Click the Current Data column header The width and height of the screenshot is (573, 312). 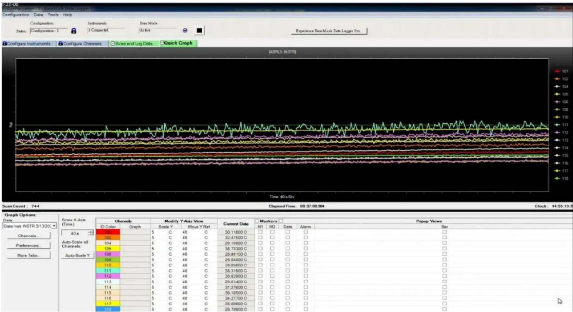click(x=236, y=224)
